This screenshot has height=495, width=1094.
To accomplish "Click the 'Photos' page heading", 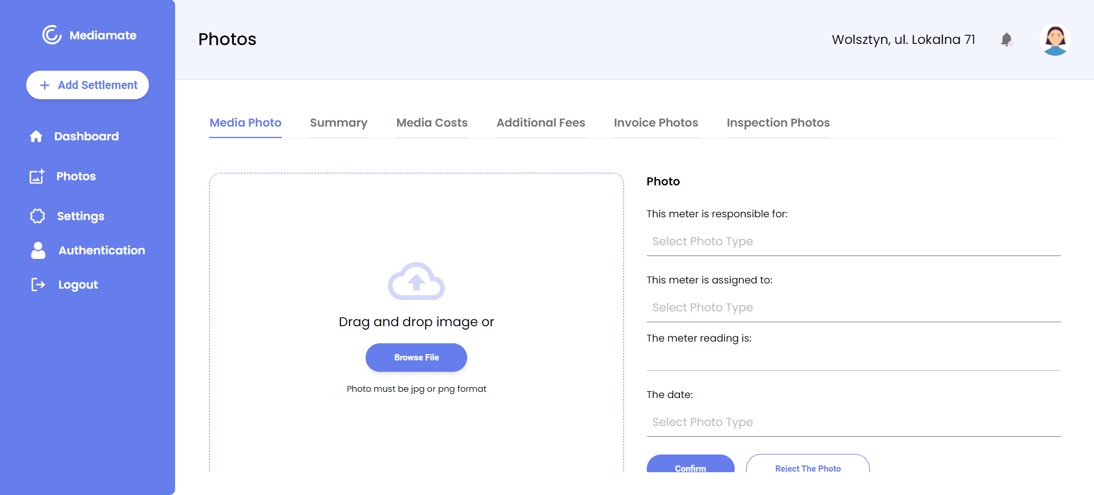I will 227,39.
